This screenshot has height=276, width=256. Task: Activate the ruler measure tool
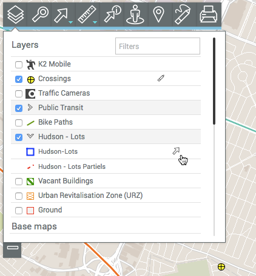click(87, 15)
